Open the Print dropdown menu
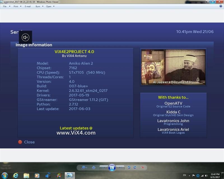Viewport: 224px width, 179px height. click(17, 6)
